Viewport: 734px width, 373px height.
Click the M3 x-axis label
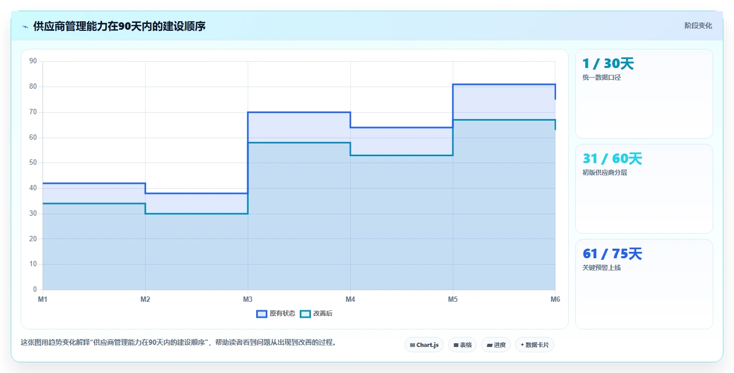pyautogui.click(x=248, y=300)
